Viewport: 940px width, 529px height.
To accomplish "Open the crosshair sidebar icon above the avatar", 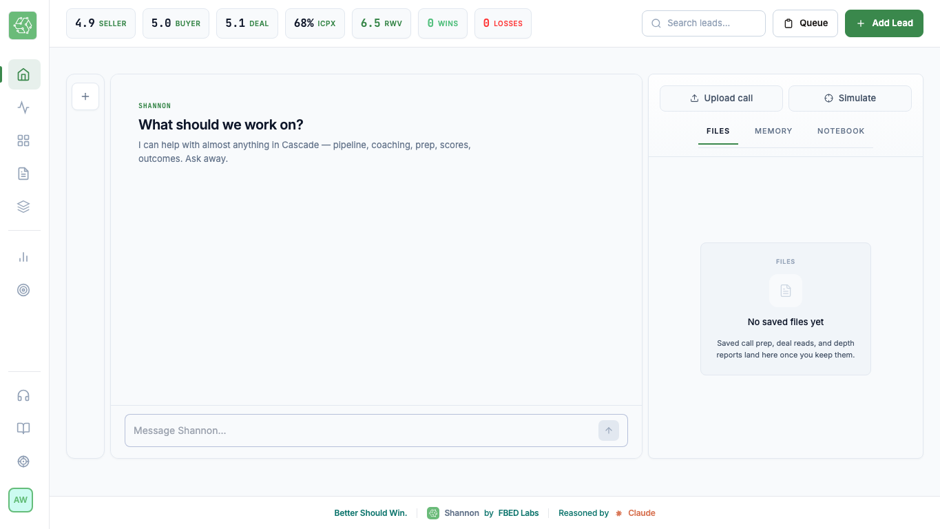I will point(23,461).
